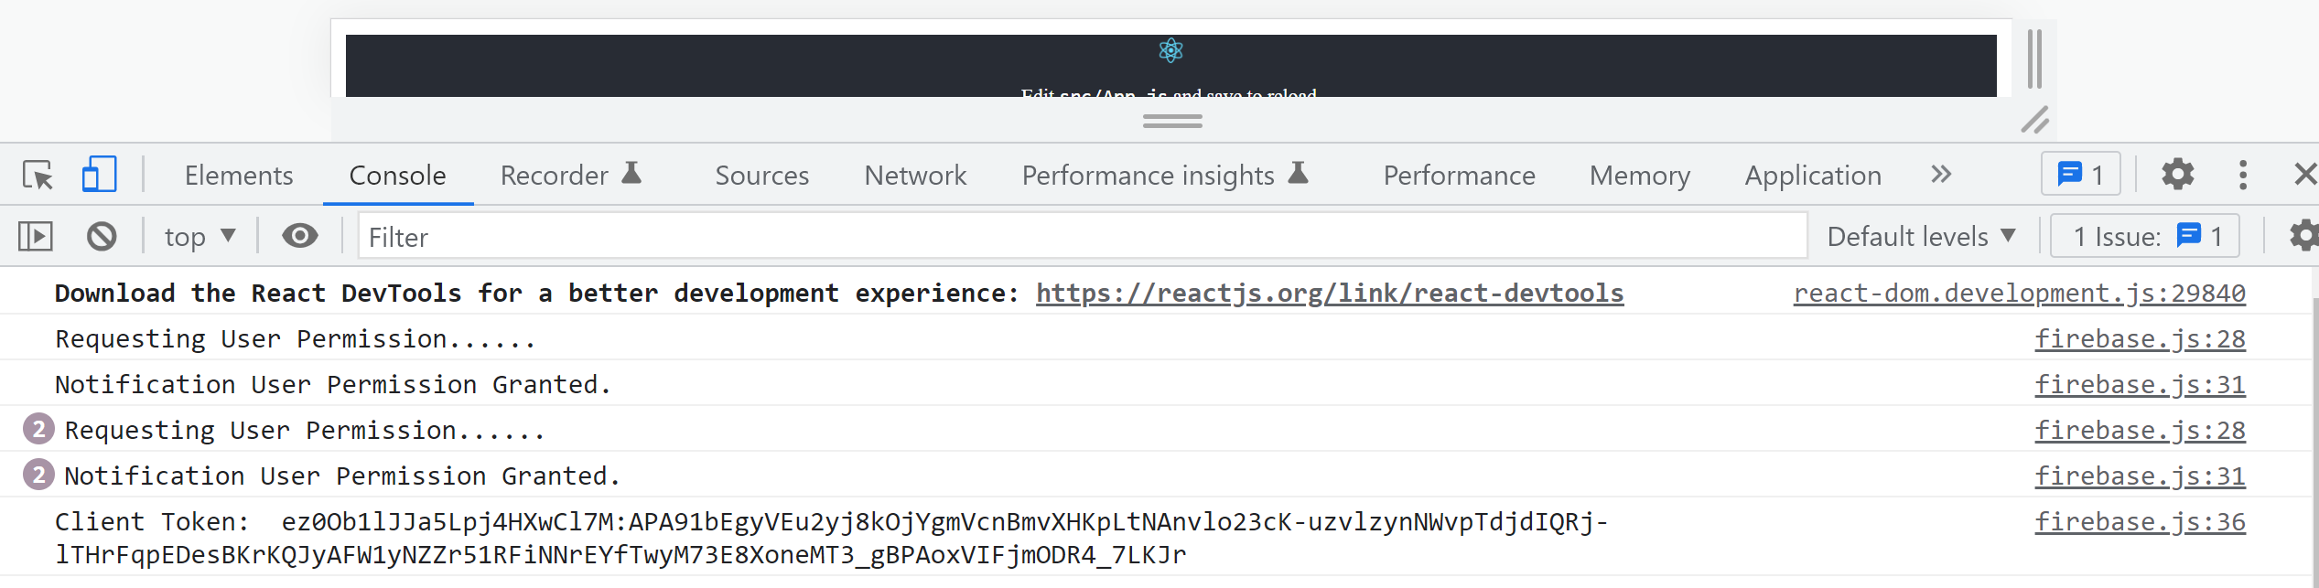
Task: Open live expression eye icon
Action: [299, 236]
